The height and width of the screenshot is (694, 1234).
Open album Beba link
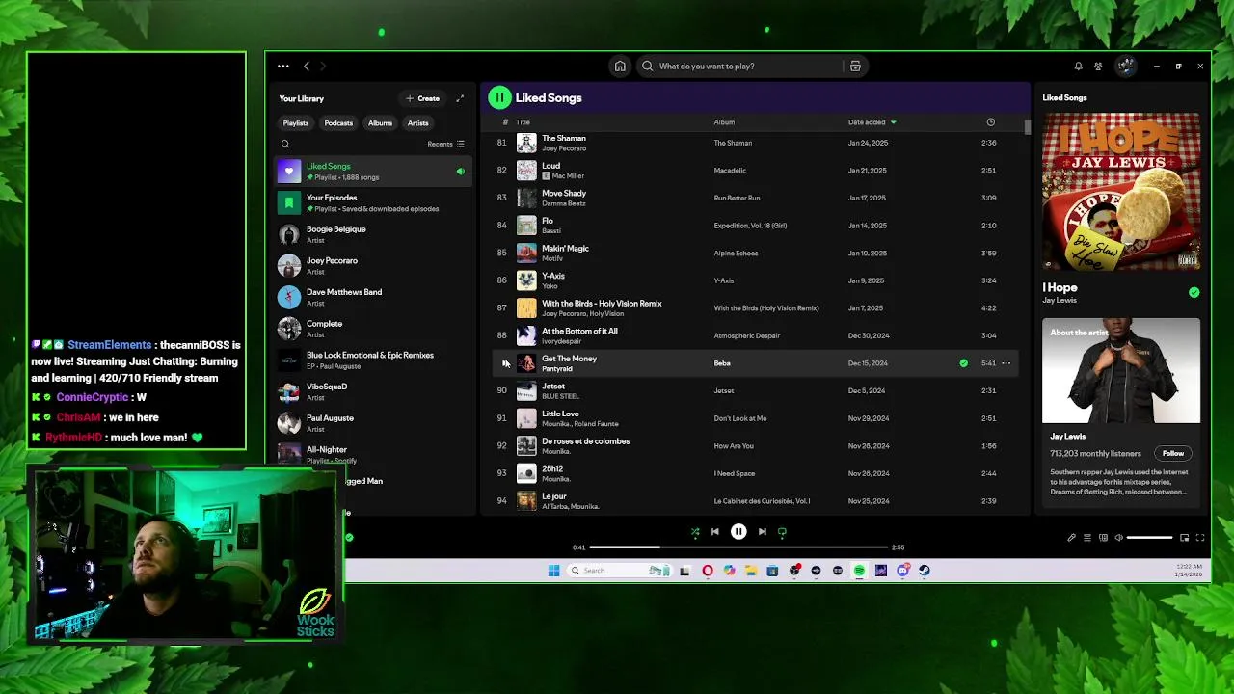(x=722, y=363)
